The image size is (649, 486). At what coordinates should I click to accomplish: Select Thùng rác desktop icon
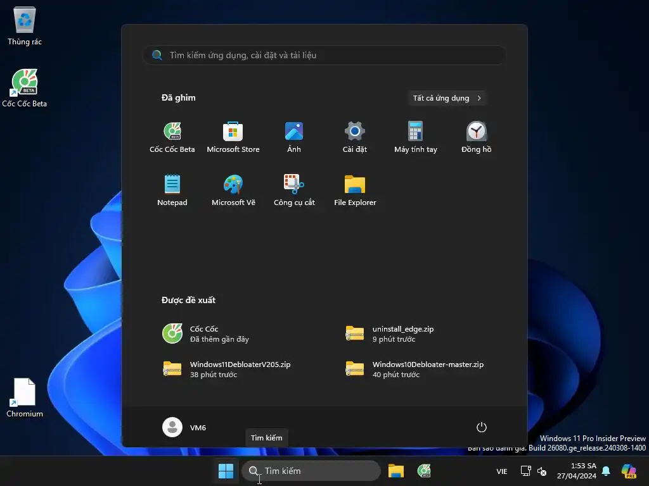pos(25,25)
